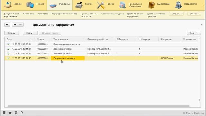Click document icon of row 16:05:01
The width and height of the screenshot is (206, 116).
[x=8, y=44]
